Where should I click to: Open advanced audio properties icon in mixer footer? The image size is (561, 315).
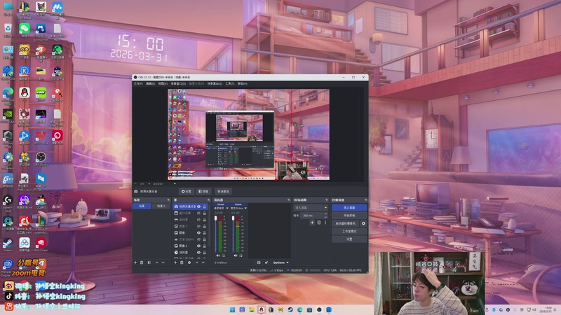[266, 262]
